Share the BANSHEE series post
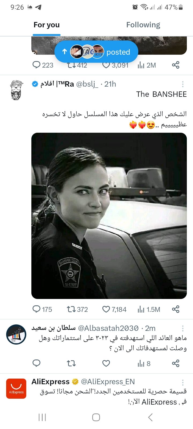 [x=176, y=309]
